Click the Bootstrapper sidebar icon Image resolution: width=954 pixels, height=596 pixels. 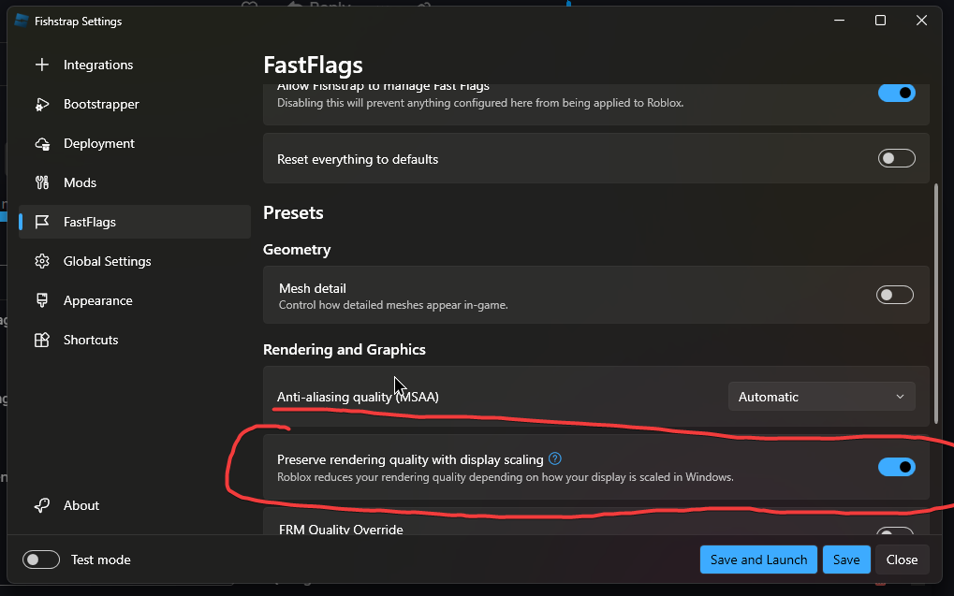click(42, 105)
